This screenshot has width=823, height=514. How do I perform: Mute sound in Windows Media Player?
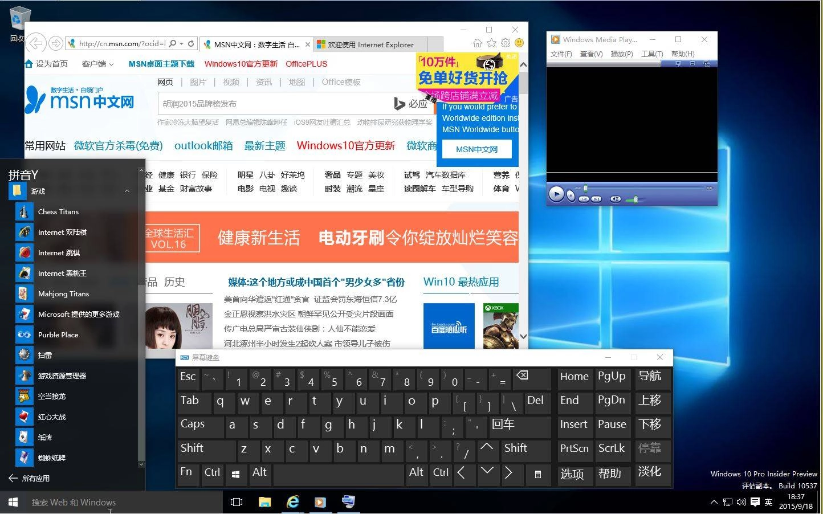616,199
